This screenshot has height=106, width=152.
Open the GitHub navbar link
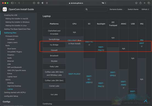[x=145, y=9]
